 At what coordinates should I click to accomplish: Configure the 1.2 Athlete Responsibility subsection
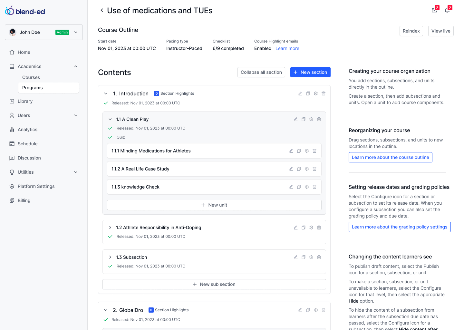(x=311, y=228)
